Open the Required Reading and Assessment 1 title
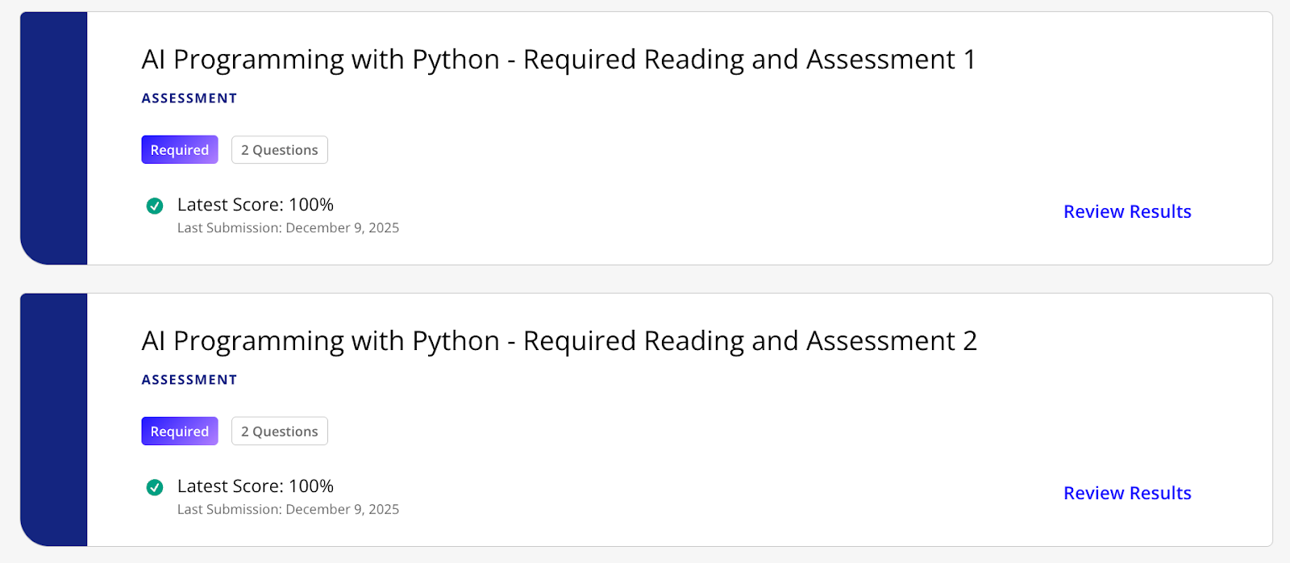1290x563 pixels. 558,60
